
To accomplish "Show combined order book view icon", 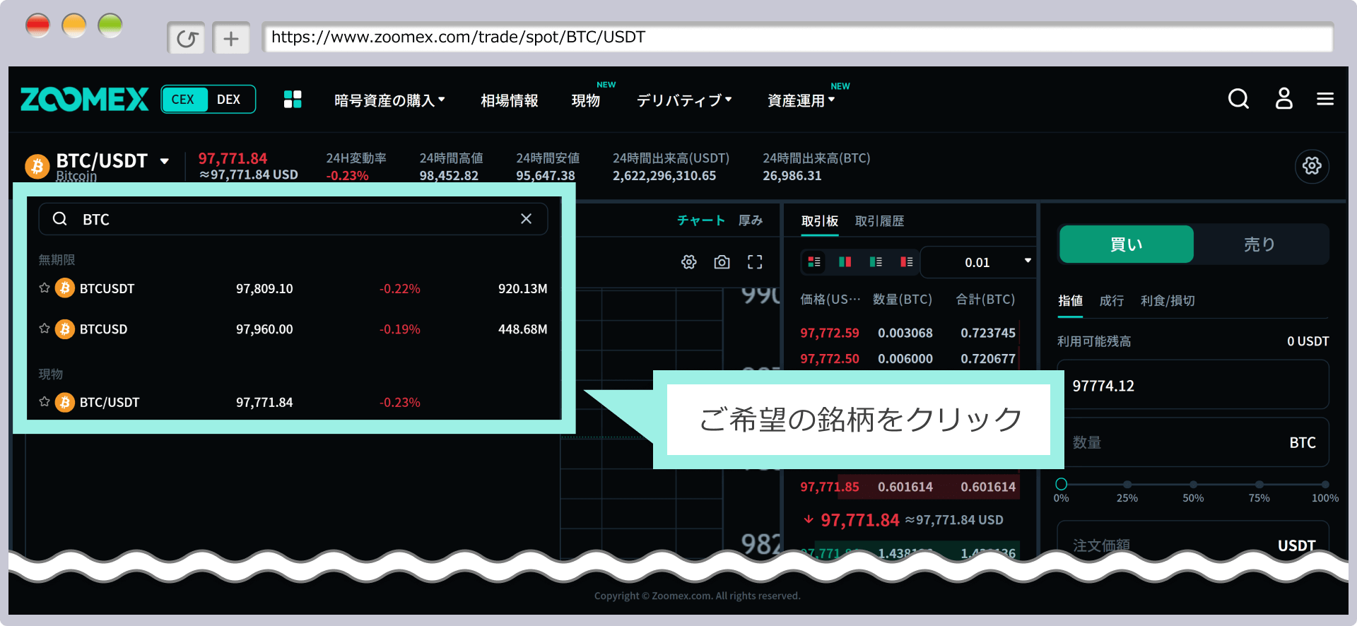I will [814, 262].
